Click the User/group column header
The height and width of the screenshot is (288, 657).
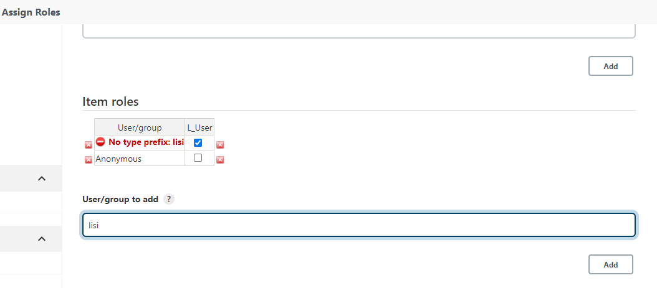140,128
